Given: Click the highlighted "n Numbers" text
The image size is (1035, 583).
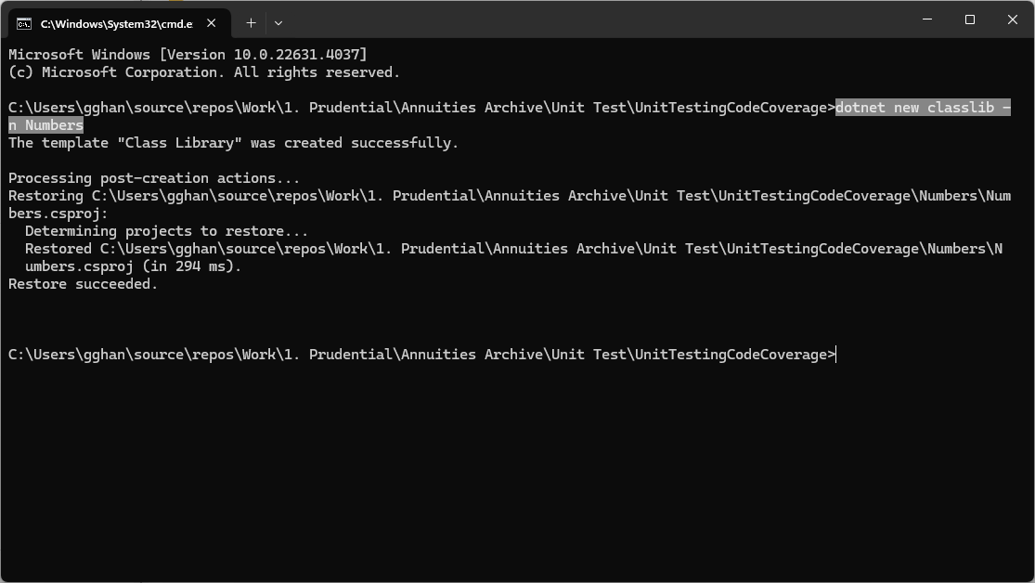Looking at the screenshot, I should tap(46, 124).
